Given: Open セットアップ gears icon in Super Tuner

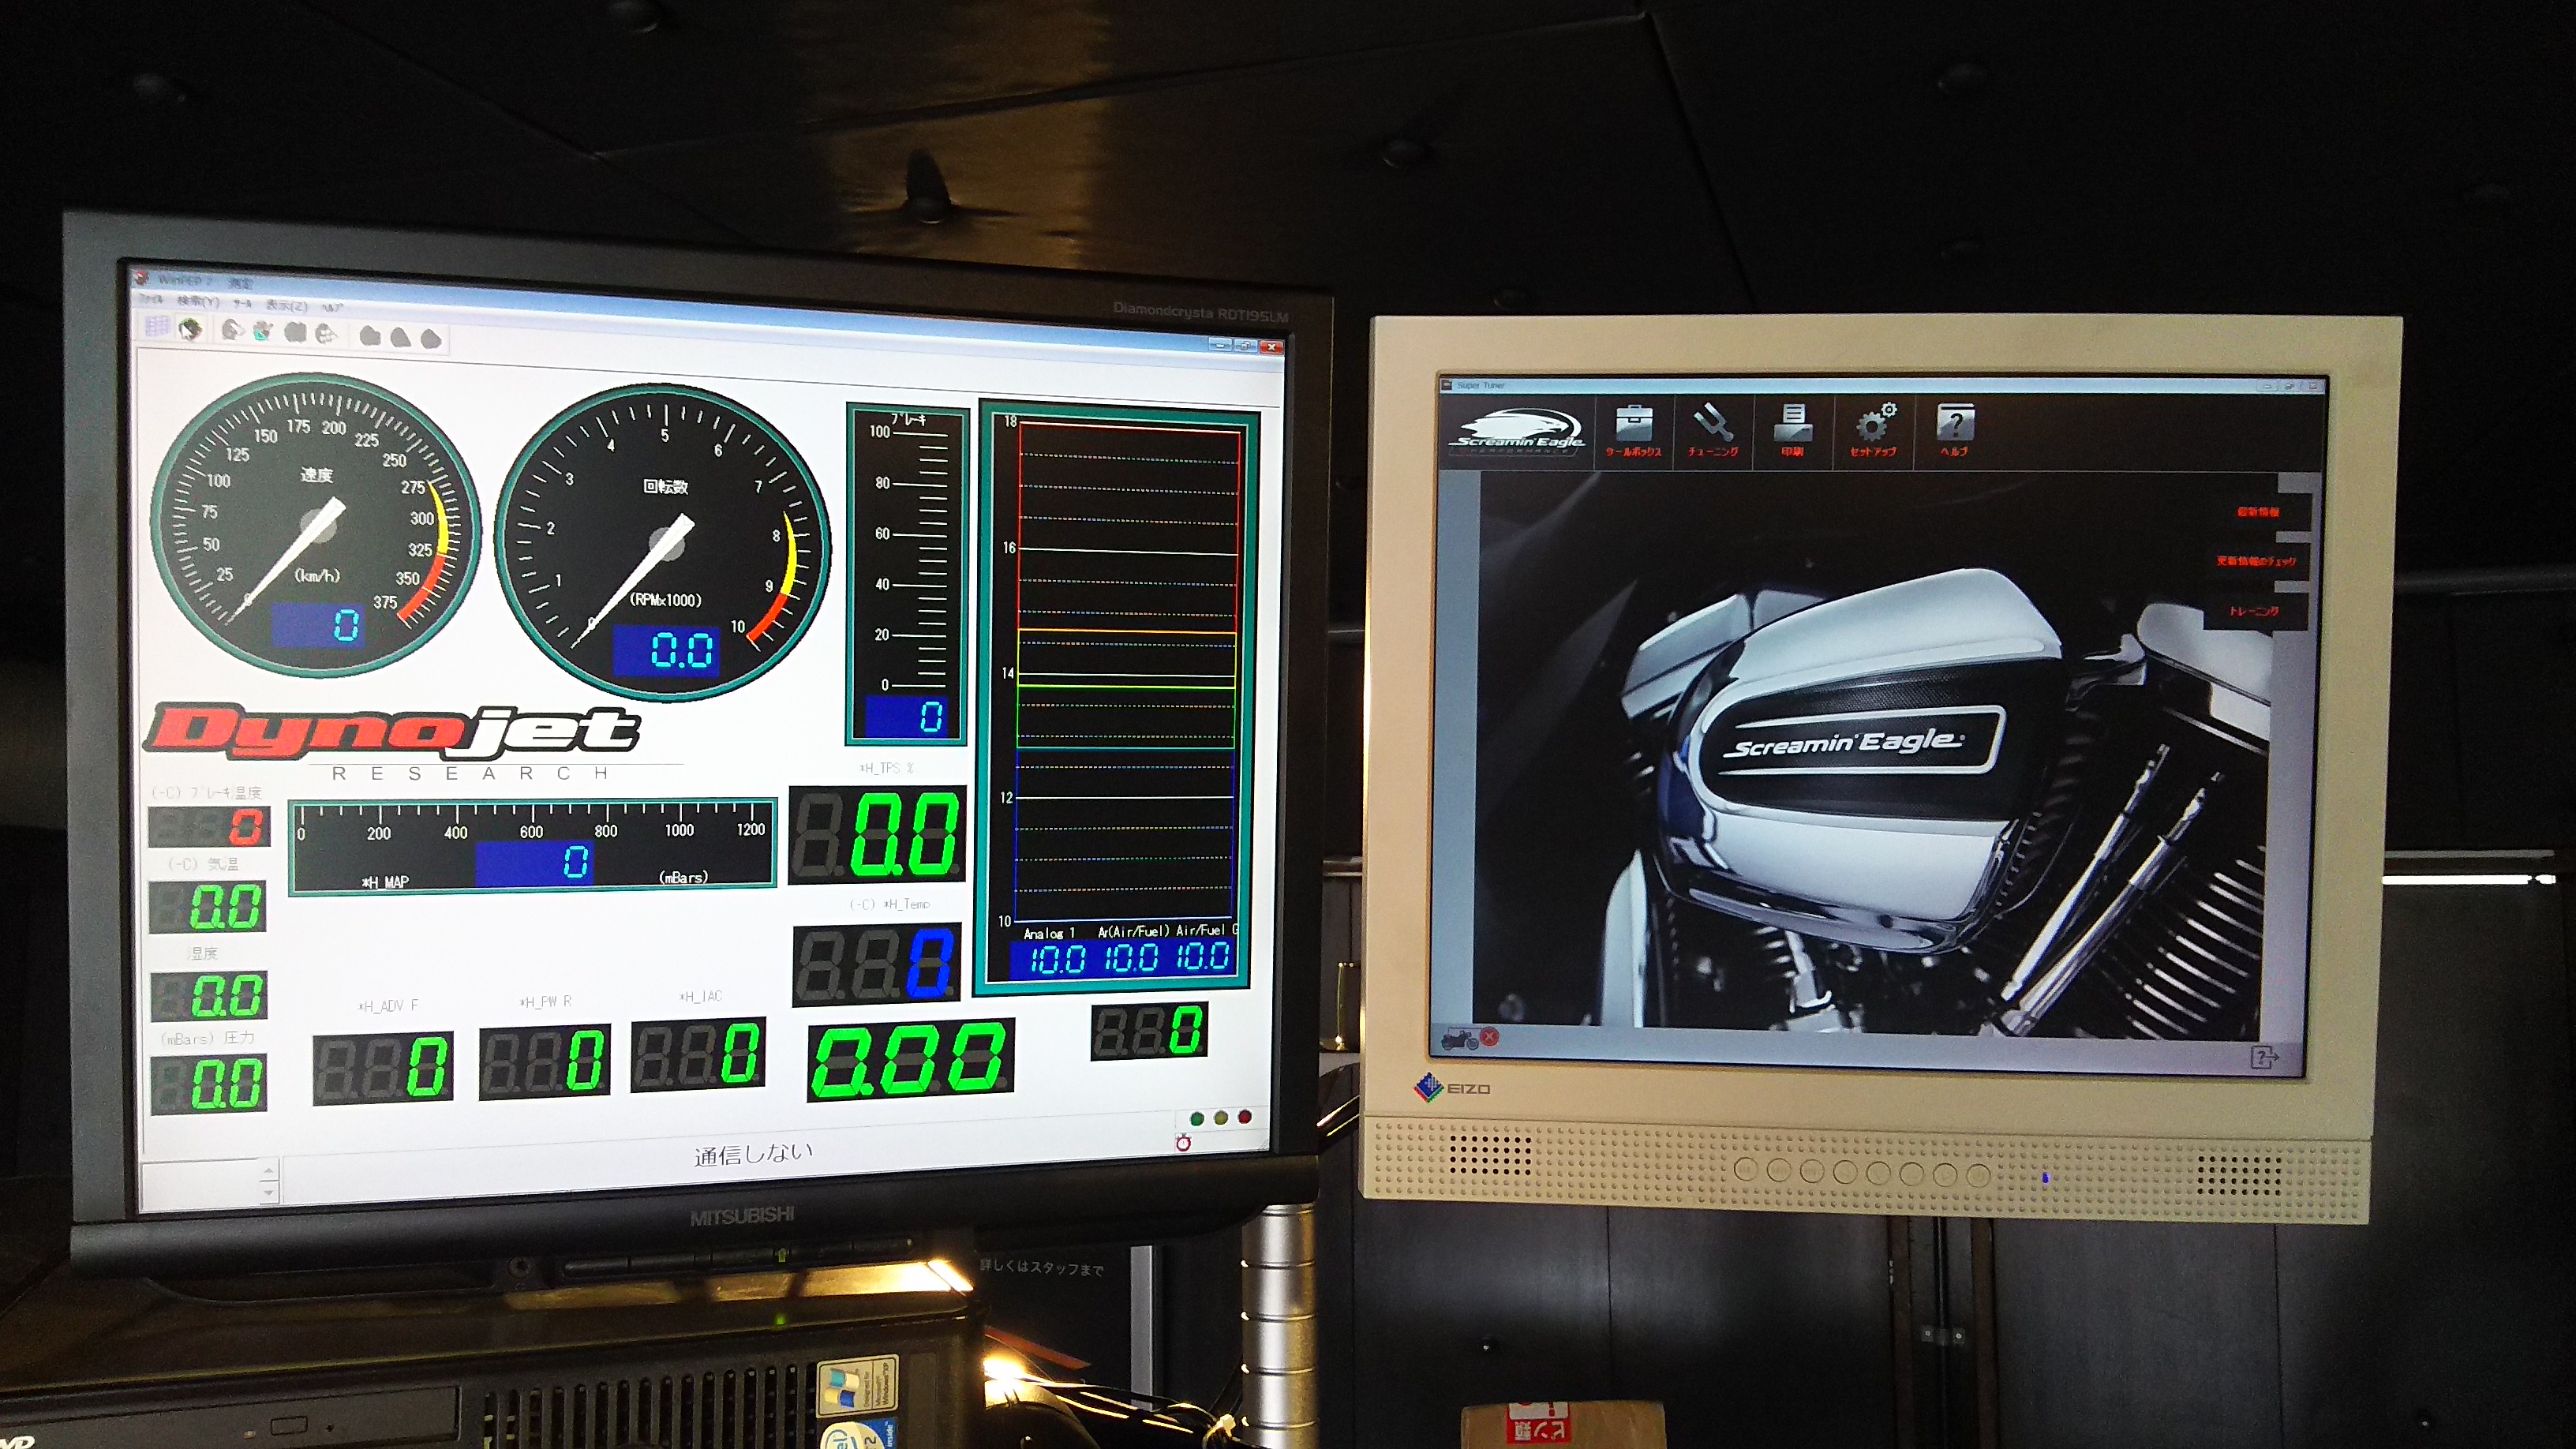Looking at the screenshot, I should (x=1874, y=431).
